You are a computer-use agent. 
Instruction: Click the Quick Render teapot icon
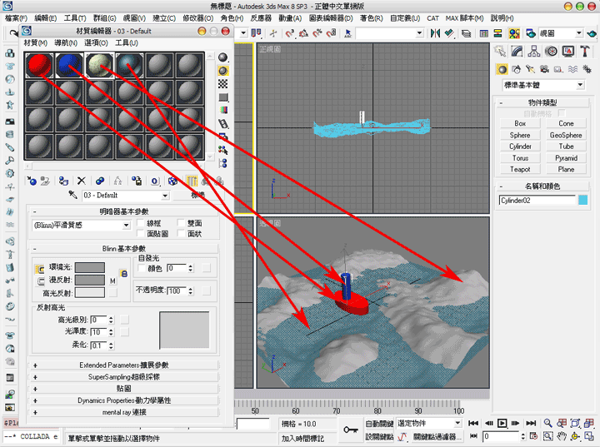point(591,33)
